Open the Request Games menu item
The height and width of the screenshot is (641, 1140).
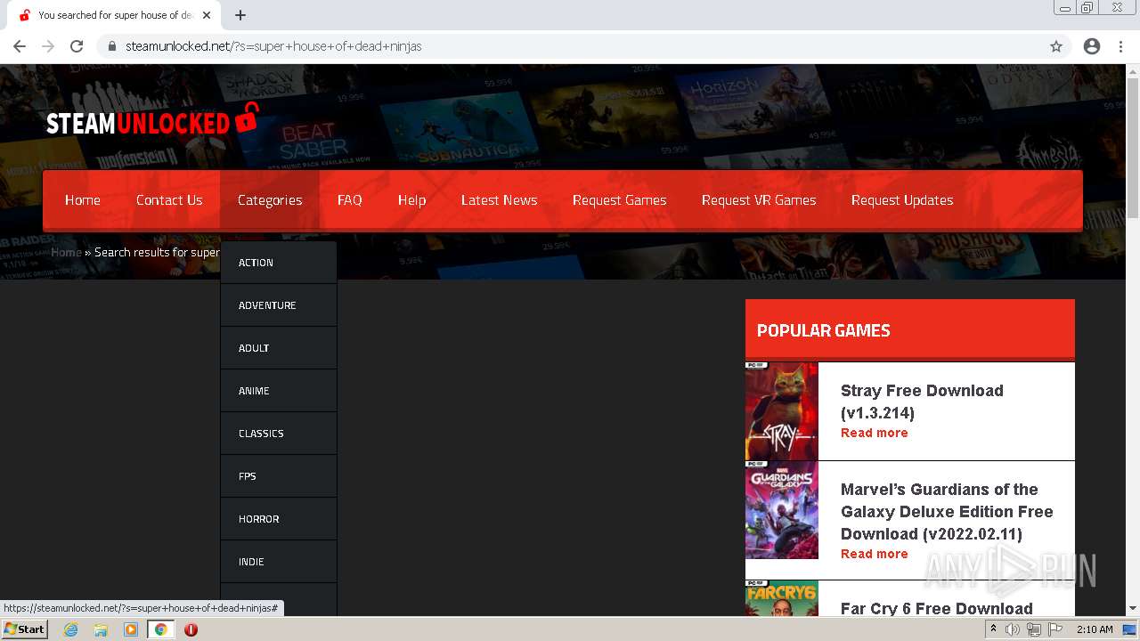pyautogui.click(x=619, y=200)
